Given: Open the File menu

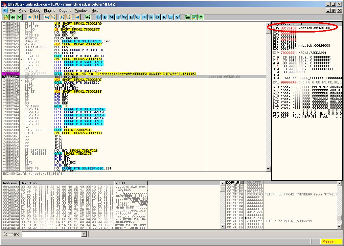Looking at the screenshot, I should (x=12, y=11).
